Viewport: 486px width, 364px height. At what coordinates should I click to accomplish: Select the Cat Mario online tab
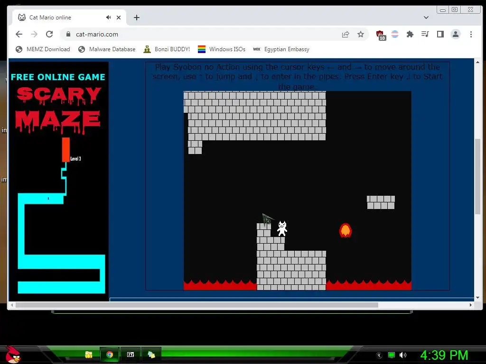(69, 18)
